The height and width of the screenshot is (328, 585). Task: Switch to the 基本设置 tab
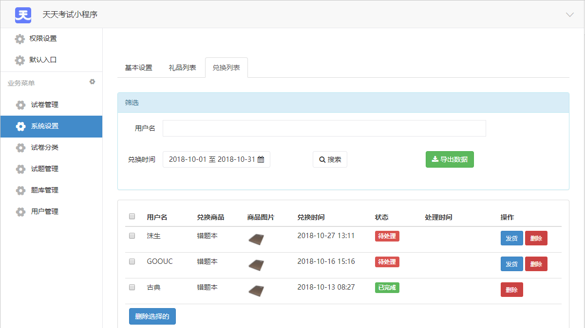(x=138, y=68)
